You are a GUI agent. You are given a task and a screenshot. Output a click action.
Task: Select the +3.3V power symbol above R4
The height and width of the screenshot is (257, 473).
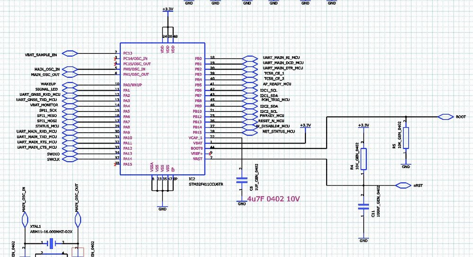[364, 127]
